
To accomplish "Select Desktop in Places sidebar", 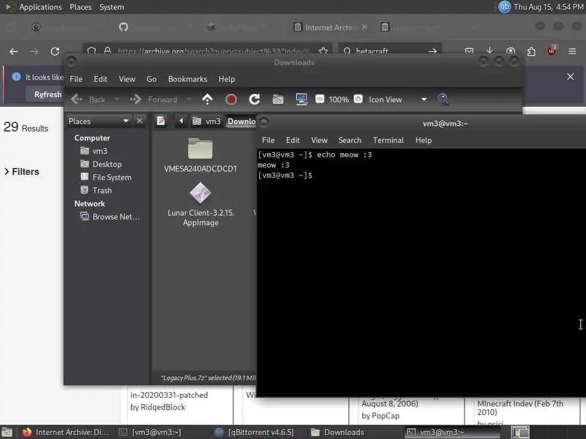I will (101, 164).
